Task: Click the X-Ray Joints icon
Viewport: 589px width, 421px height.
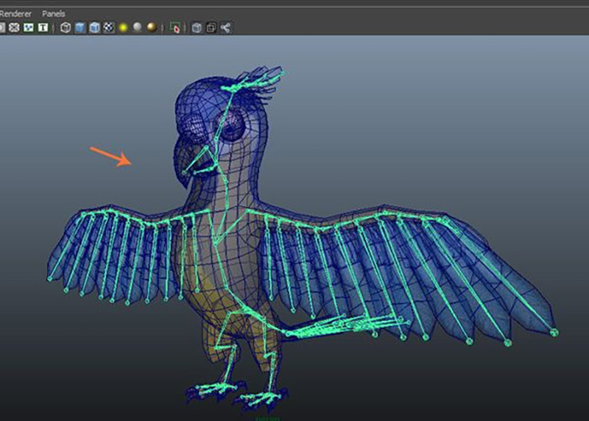Action: 226,28
